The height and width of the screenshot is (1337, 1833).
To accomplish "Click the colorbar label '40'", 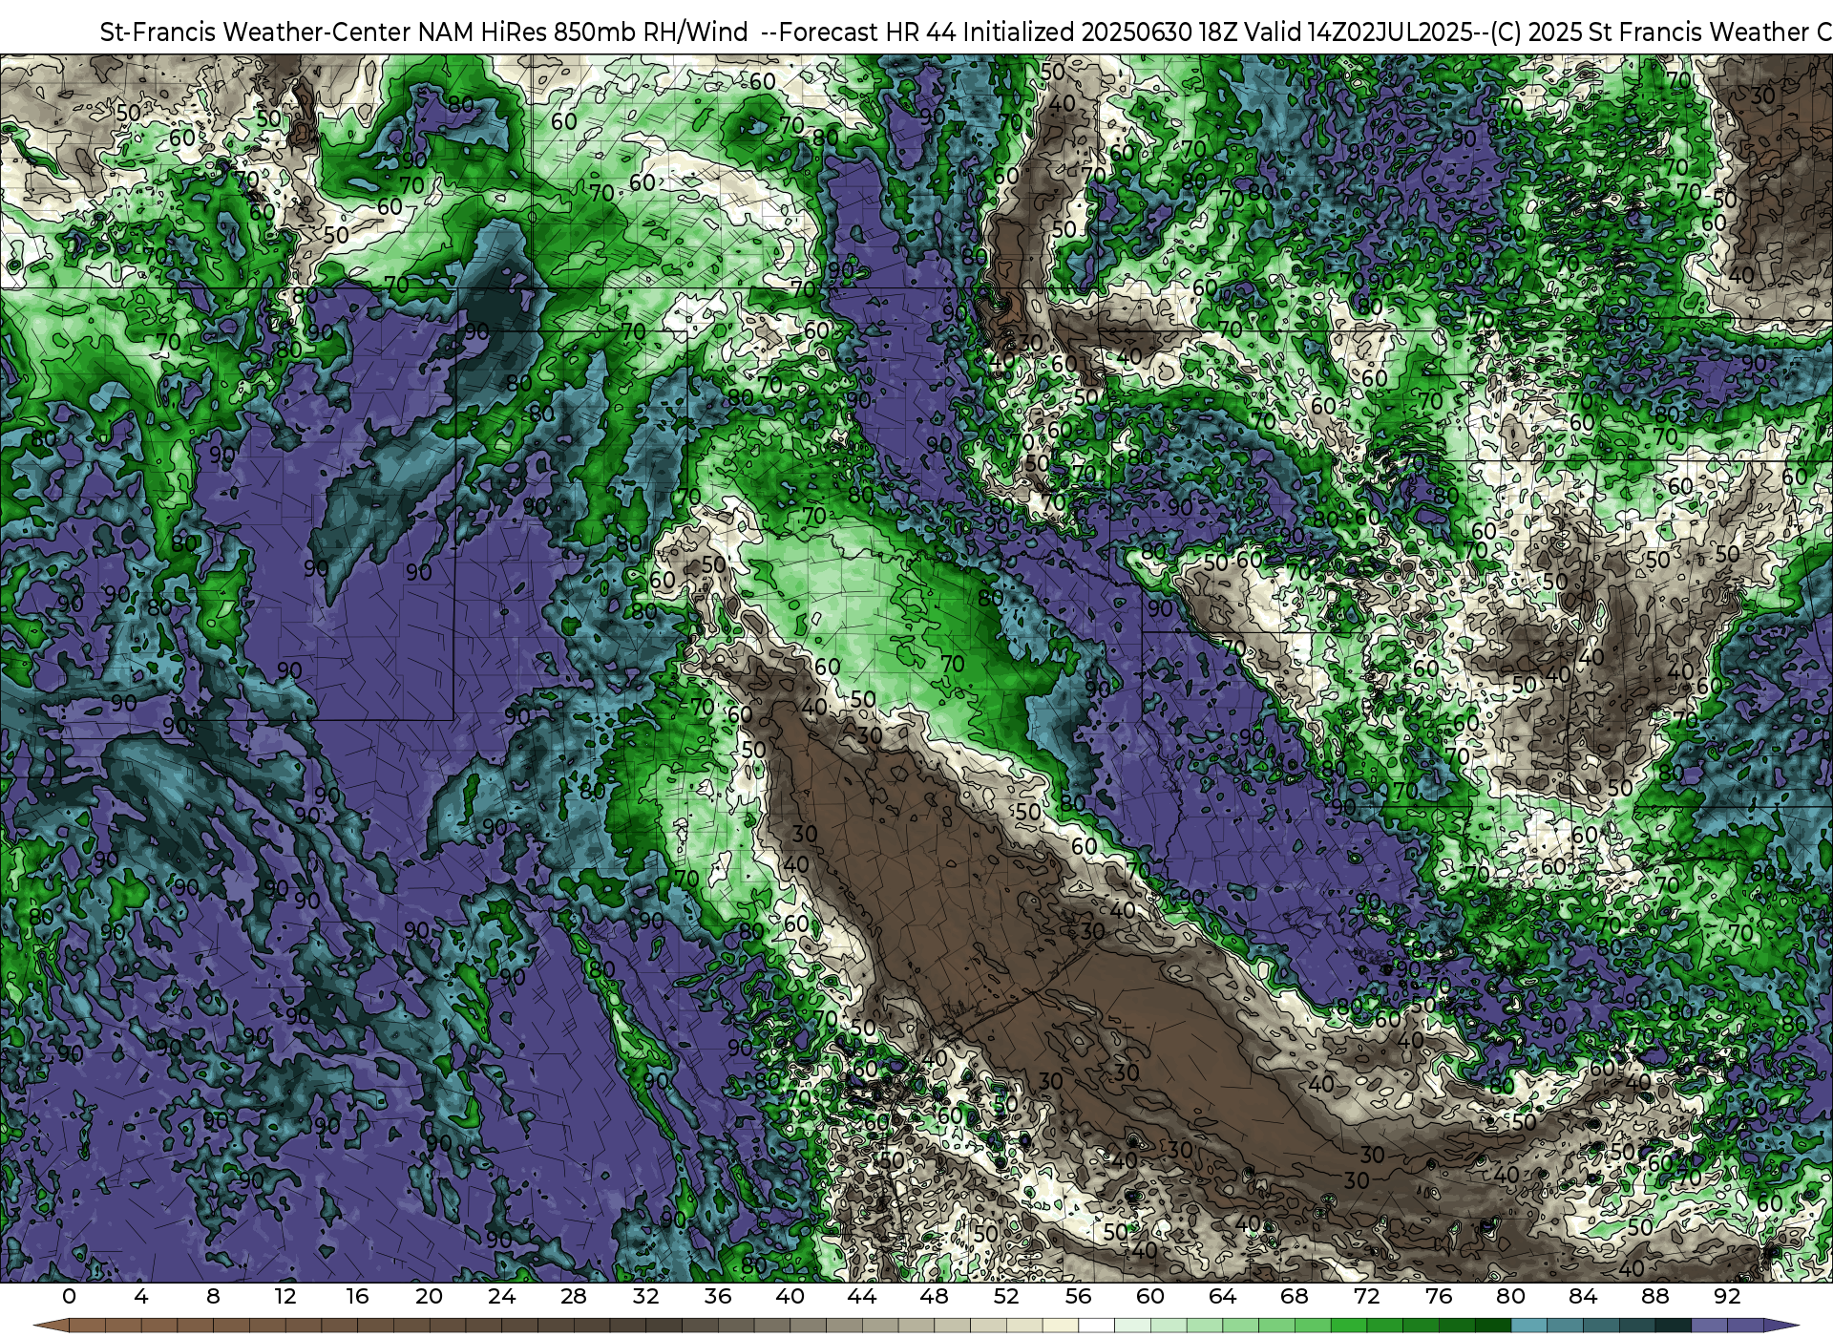I will [x=790, y=1297].
